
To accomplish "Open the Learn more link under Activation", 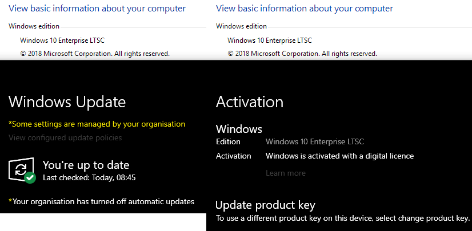I will [x=286, y=173].
